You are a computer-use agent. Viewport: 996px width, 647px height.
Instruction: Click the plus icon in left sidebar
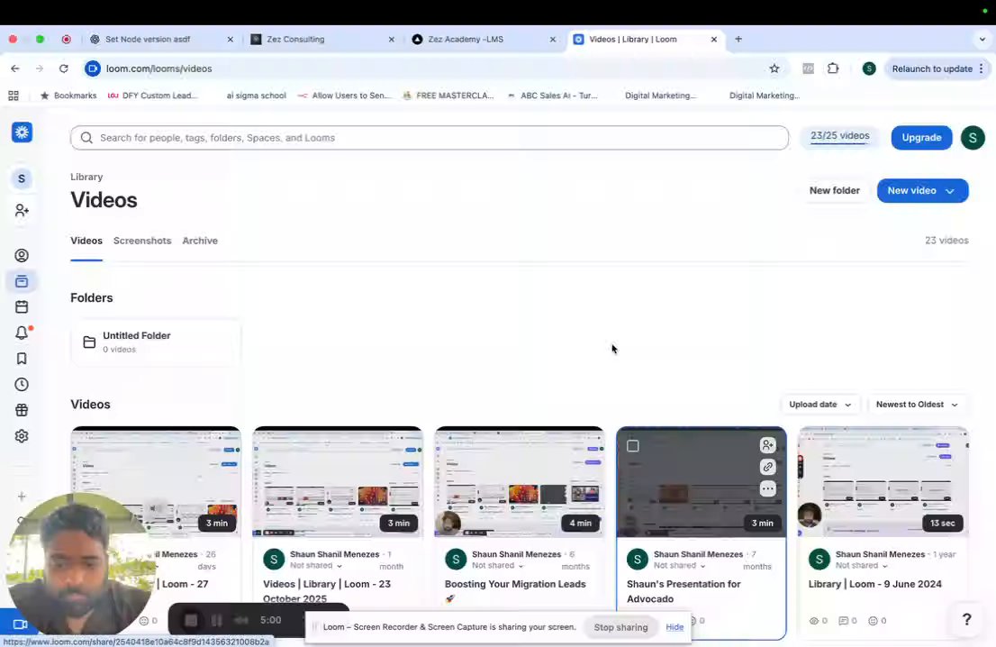click(22, 497)
